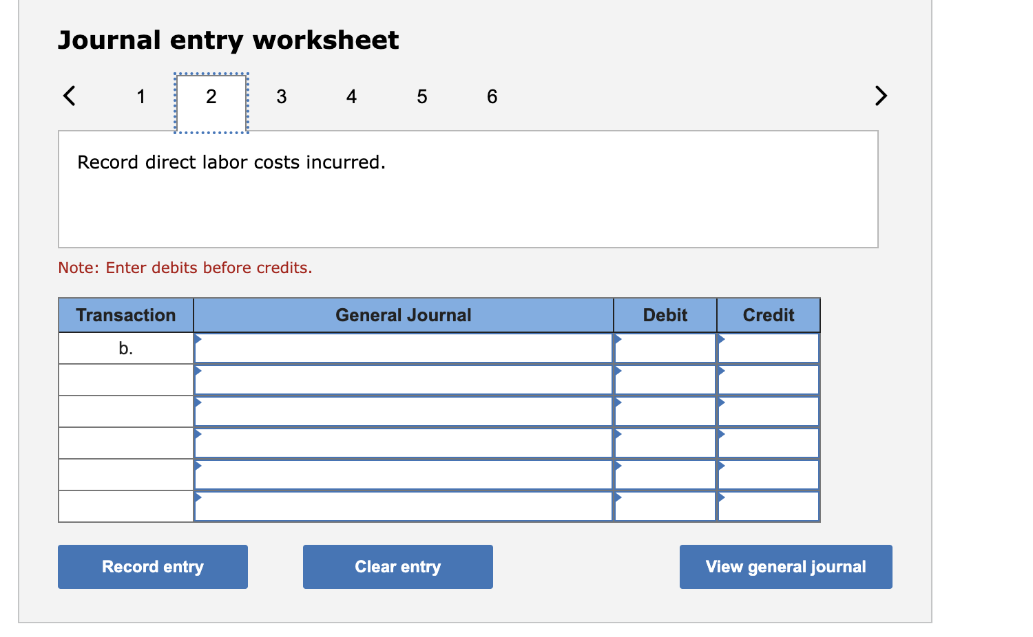
Task: Select the Credit cell in fourth row
Action: pos(769,443)
